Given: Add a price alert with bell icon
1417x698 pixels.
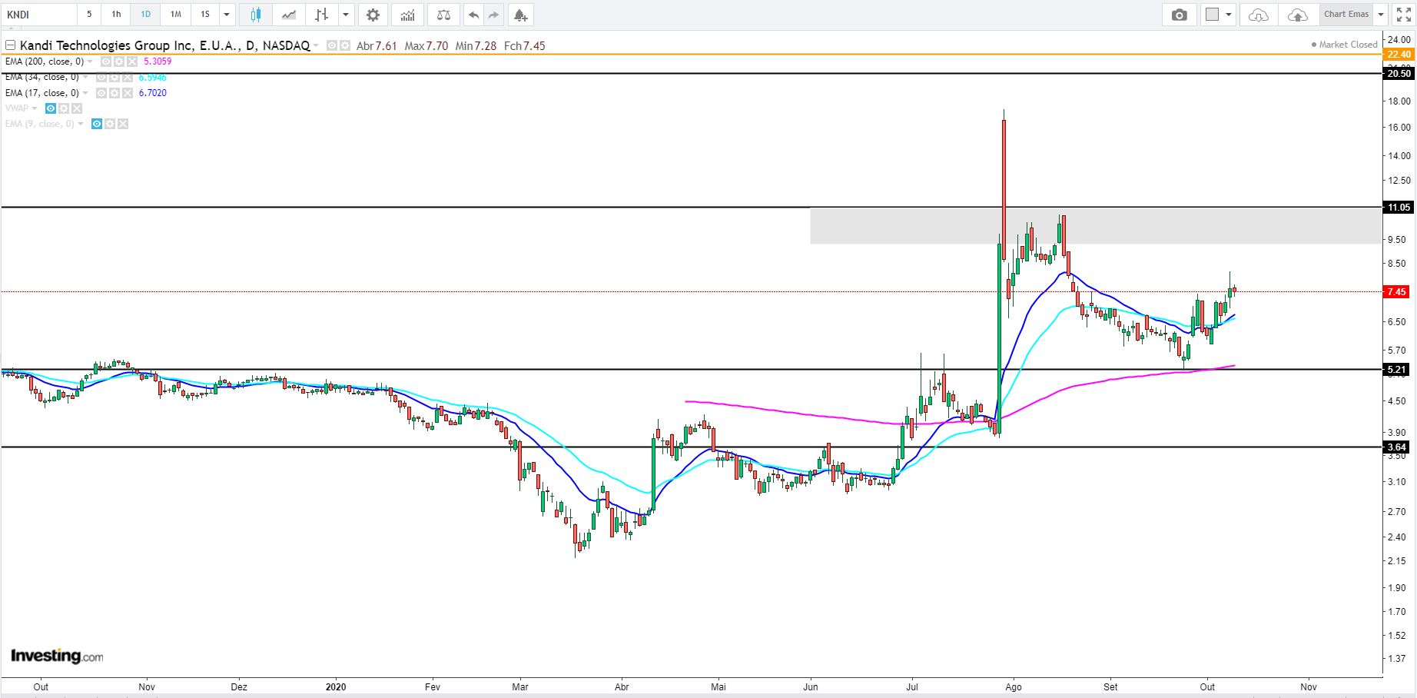Looking at the screenshot, I should [520, 15].
